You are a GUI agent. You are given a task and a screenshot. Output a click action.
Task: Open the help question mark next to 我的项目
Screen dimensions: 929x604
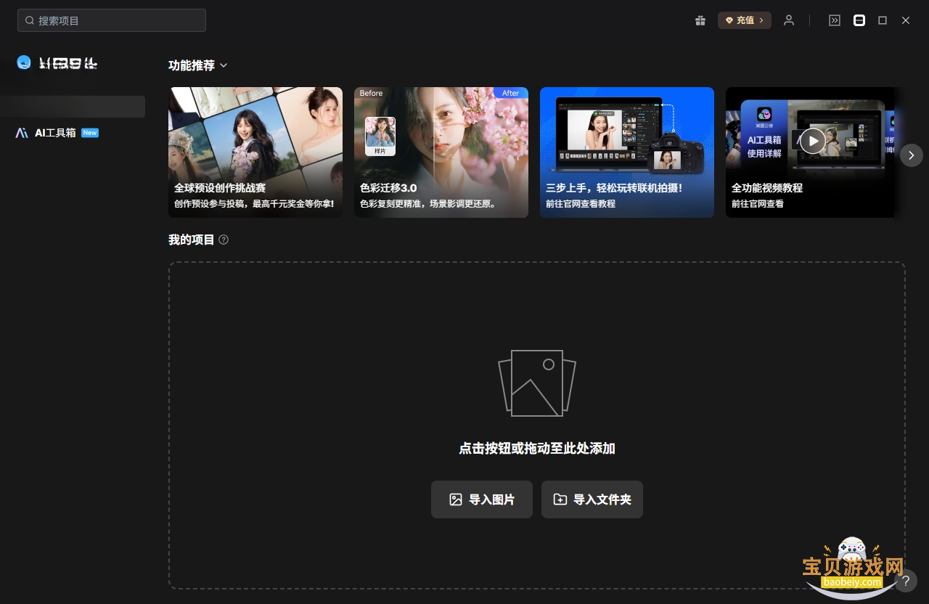(x=224, y=240)
